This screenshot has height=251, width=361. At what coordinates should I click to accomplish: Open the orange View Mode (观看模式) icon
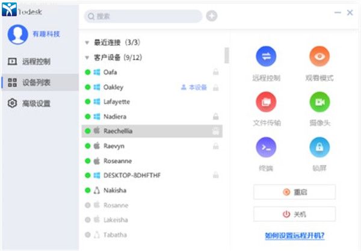319,57
